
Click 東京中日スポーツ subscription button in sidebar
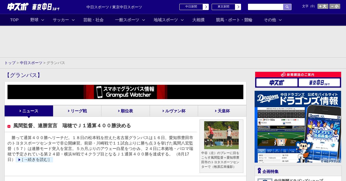[319, 82]
